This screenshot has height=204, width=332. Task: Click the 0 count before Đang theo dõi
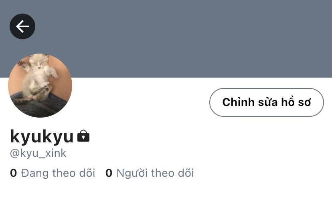point(13,173)
